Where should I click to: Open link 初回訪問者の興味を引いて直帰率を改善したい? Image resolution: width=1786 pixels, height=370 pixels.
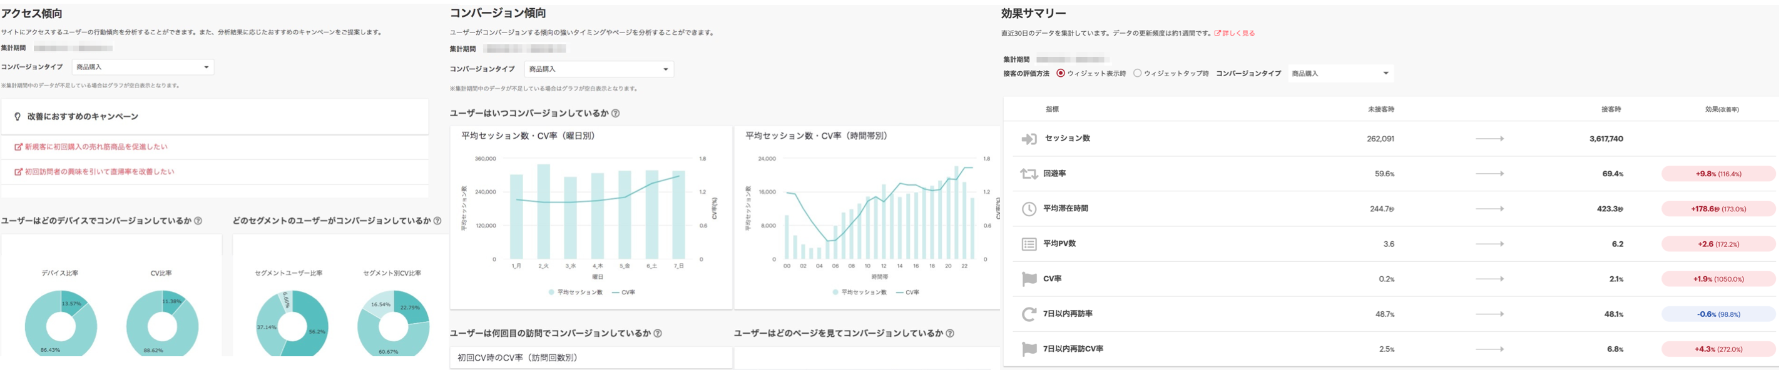100,172
